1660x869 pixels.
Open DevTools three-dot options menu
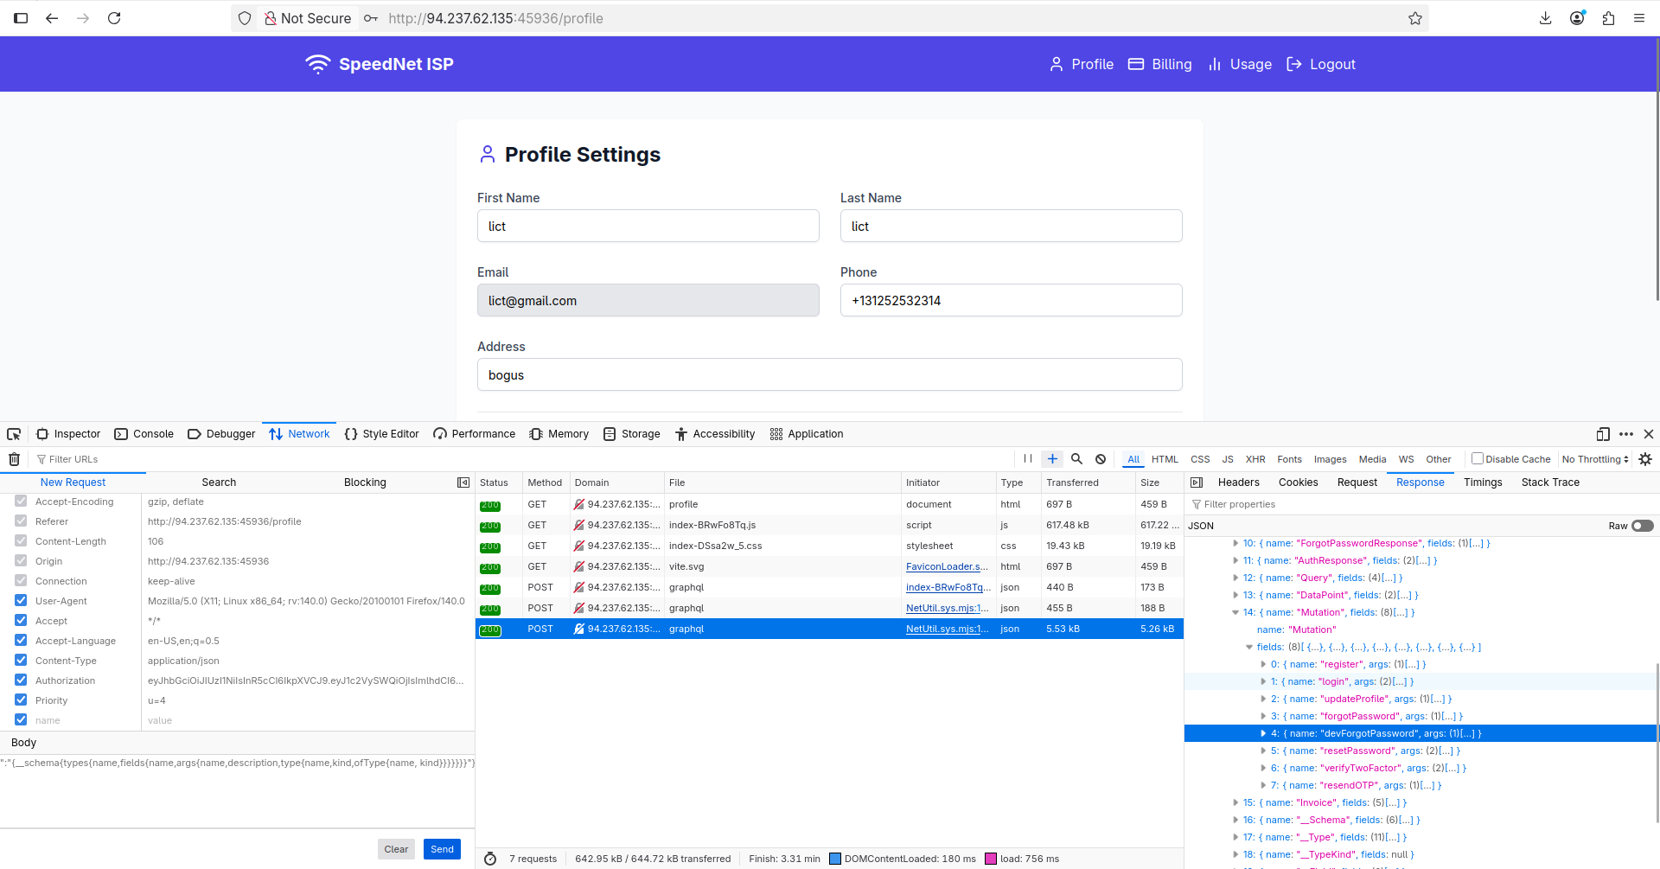(x=1626, y=434)
